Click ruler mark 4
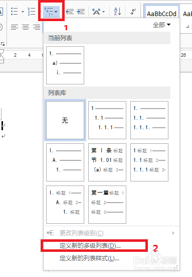This screenshot has width=192, height=277. (29, 55)
